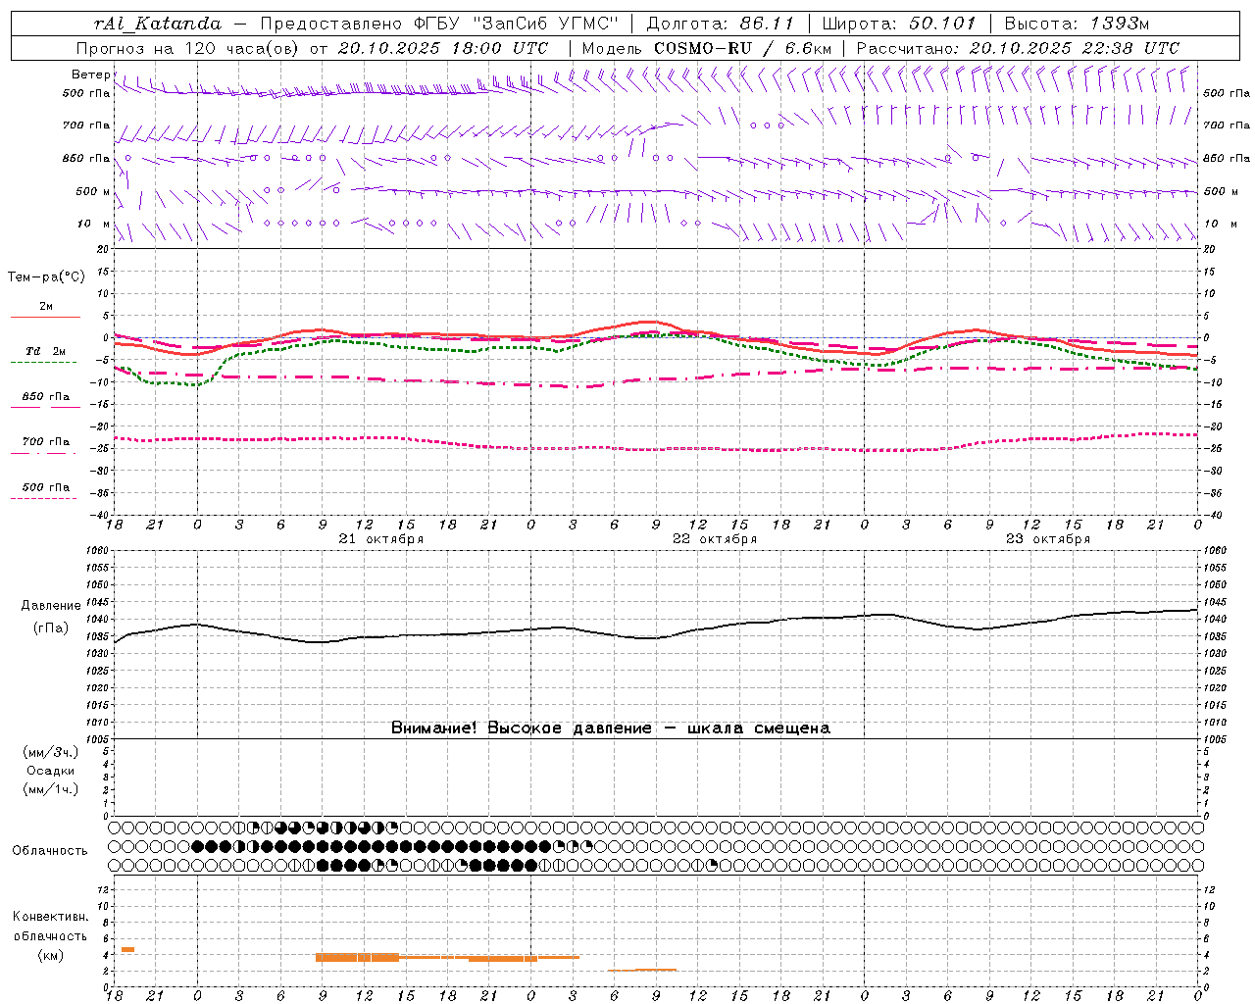The height and width of the screenshot is (1004, 1255).
Task: Click the 700 гПа dash-dot temperature legend
Action: coord(45,442)
